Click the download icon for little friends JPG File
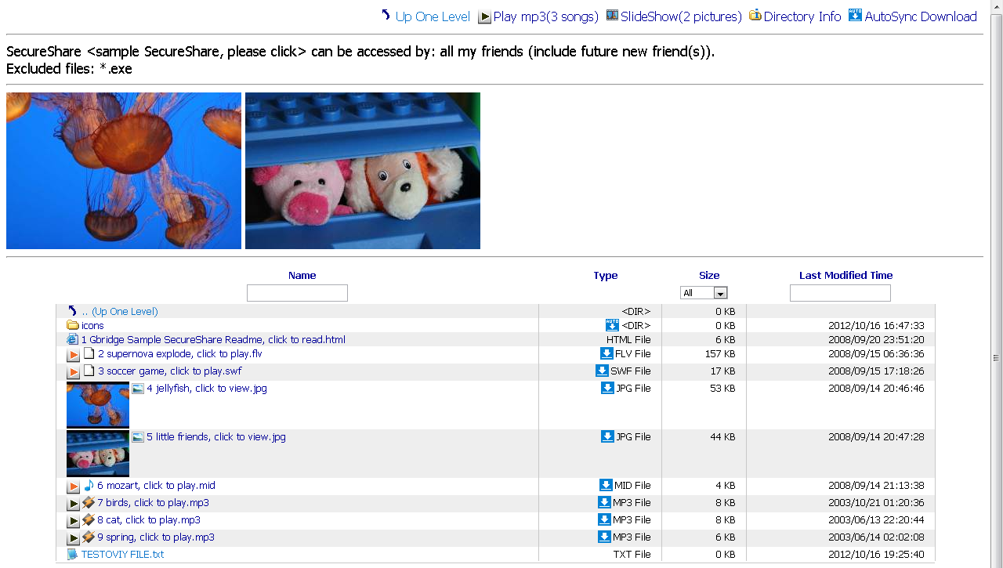Screen dimensions: 1003x568 click(607, 436)
